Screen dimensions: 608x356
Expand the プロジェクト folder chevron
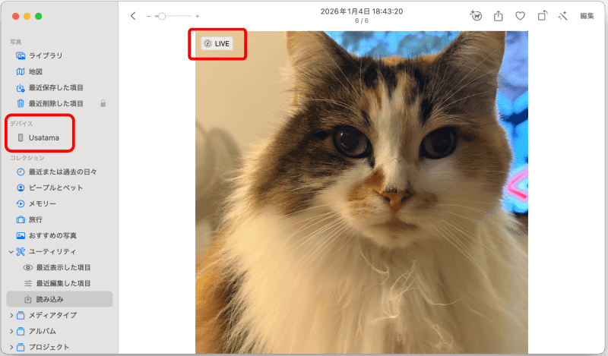[x=11, y=347]
